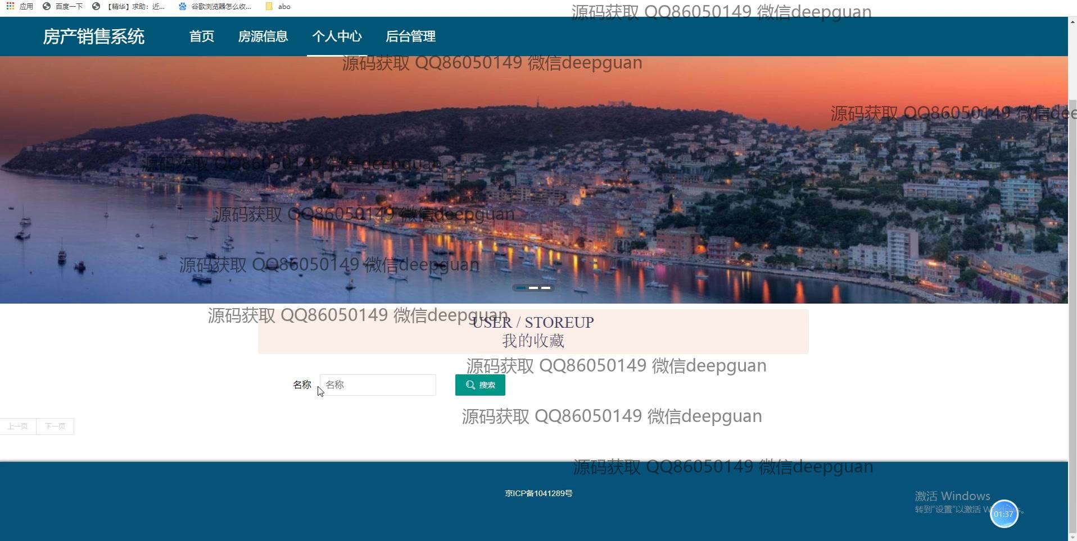Open the 【精华】求助 bookmark
1077x541 pixels.
[129, 7]
